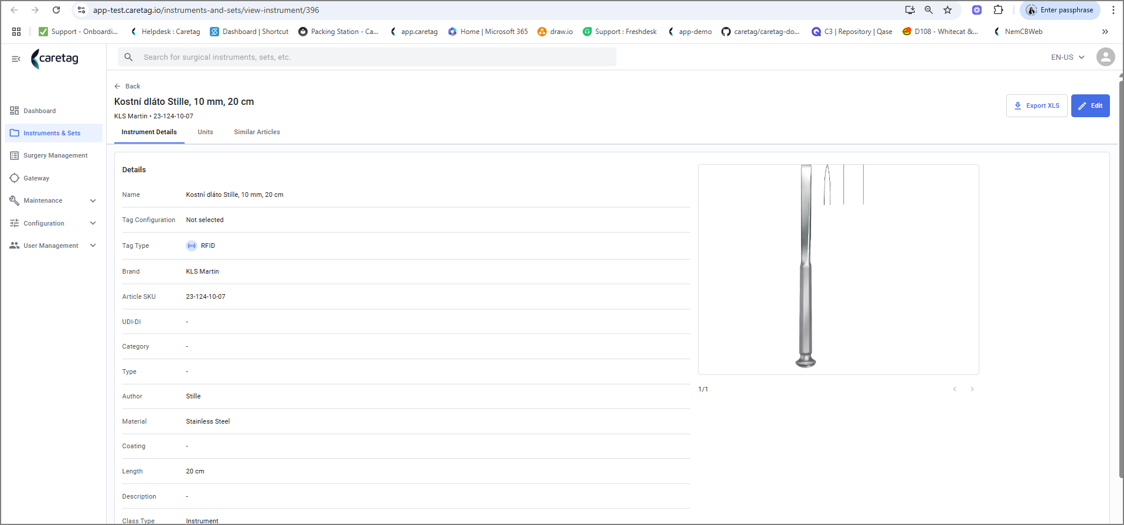This screenshot has width=1124, height=525.
Task: Click the search magnifier icon
Action: click(129, 57)
